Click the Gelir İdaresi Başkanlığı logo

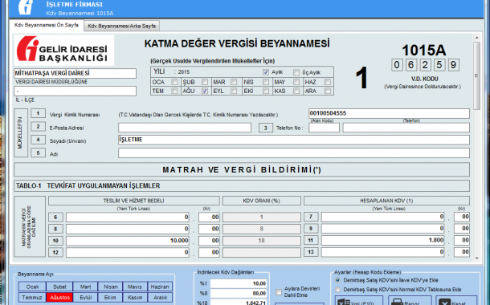(x=63, y=51)
